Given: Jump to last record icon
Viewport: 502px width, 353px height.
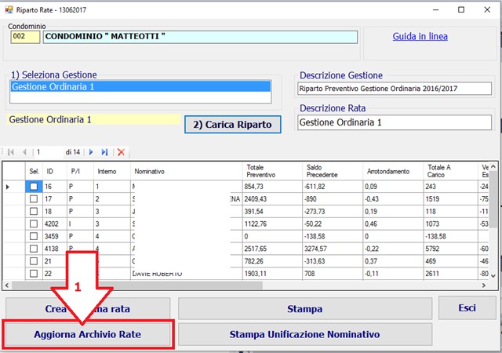Looking at the screenshot, I should click(x=104, y=152).
